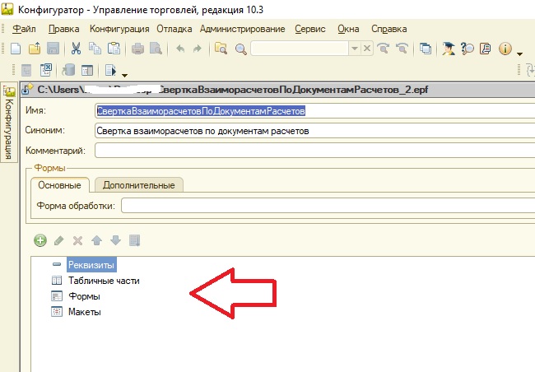535x372 pixels.
Task: Clear the search field with X
Action: pos(367,49)
